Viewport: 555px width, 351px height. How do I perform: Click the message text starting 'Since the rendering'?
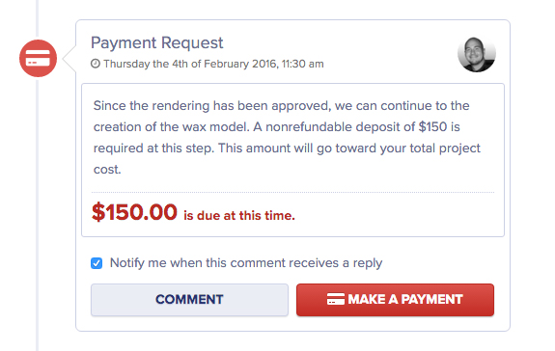pos(287,138)
